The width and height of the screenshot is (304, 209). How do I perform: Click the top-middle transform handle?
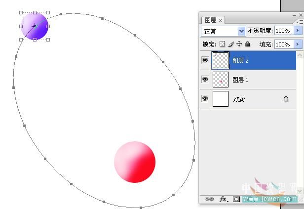tap(35, 13)
